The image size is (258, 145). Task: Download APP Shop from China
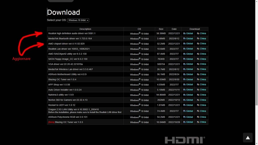click(x=201, y=85)
